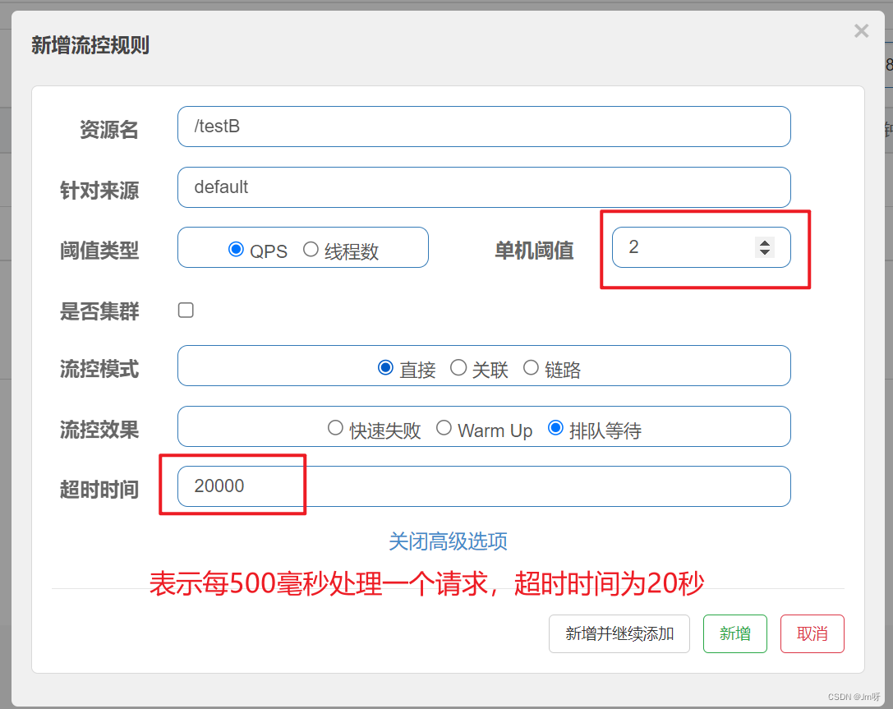The width and height of the screenshot is (893, 709).
Task: Select the 关联 flow control mode
Action: (458, 367)
